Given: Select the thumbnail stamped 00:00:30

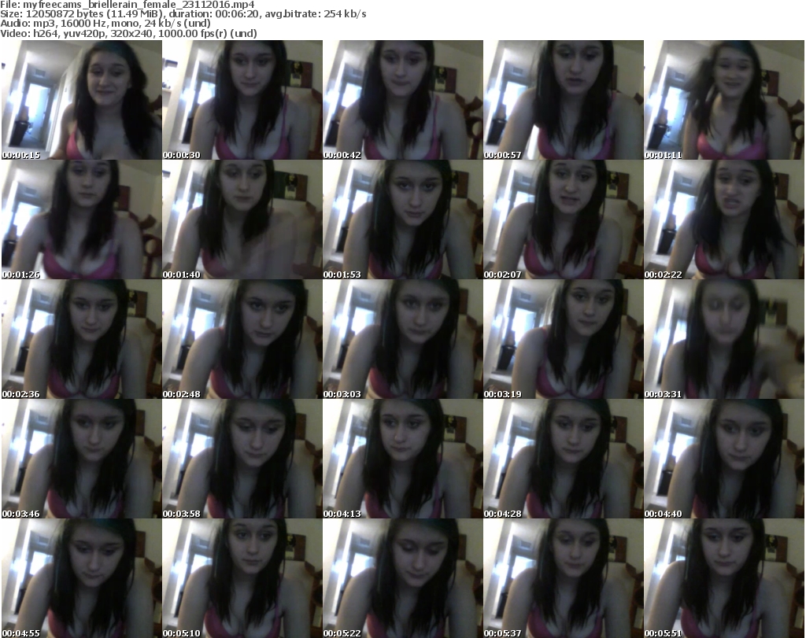Looking at the screenshot, I should pos(242,100).
